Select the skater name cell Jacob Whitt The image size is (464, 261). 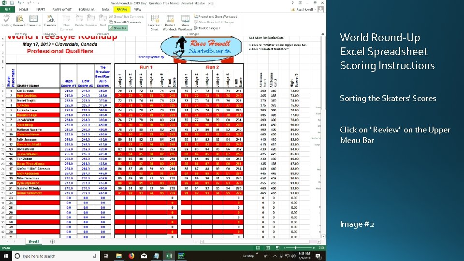38,120
